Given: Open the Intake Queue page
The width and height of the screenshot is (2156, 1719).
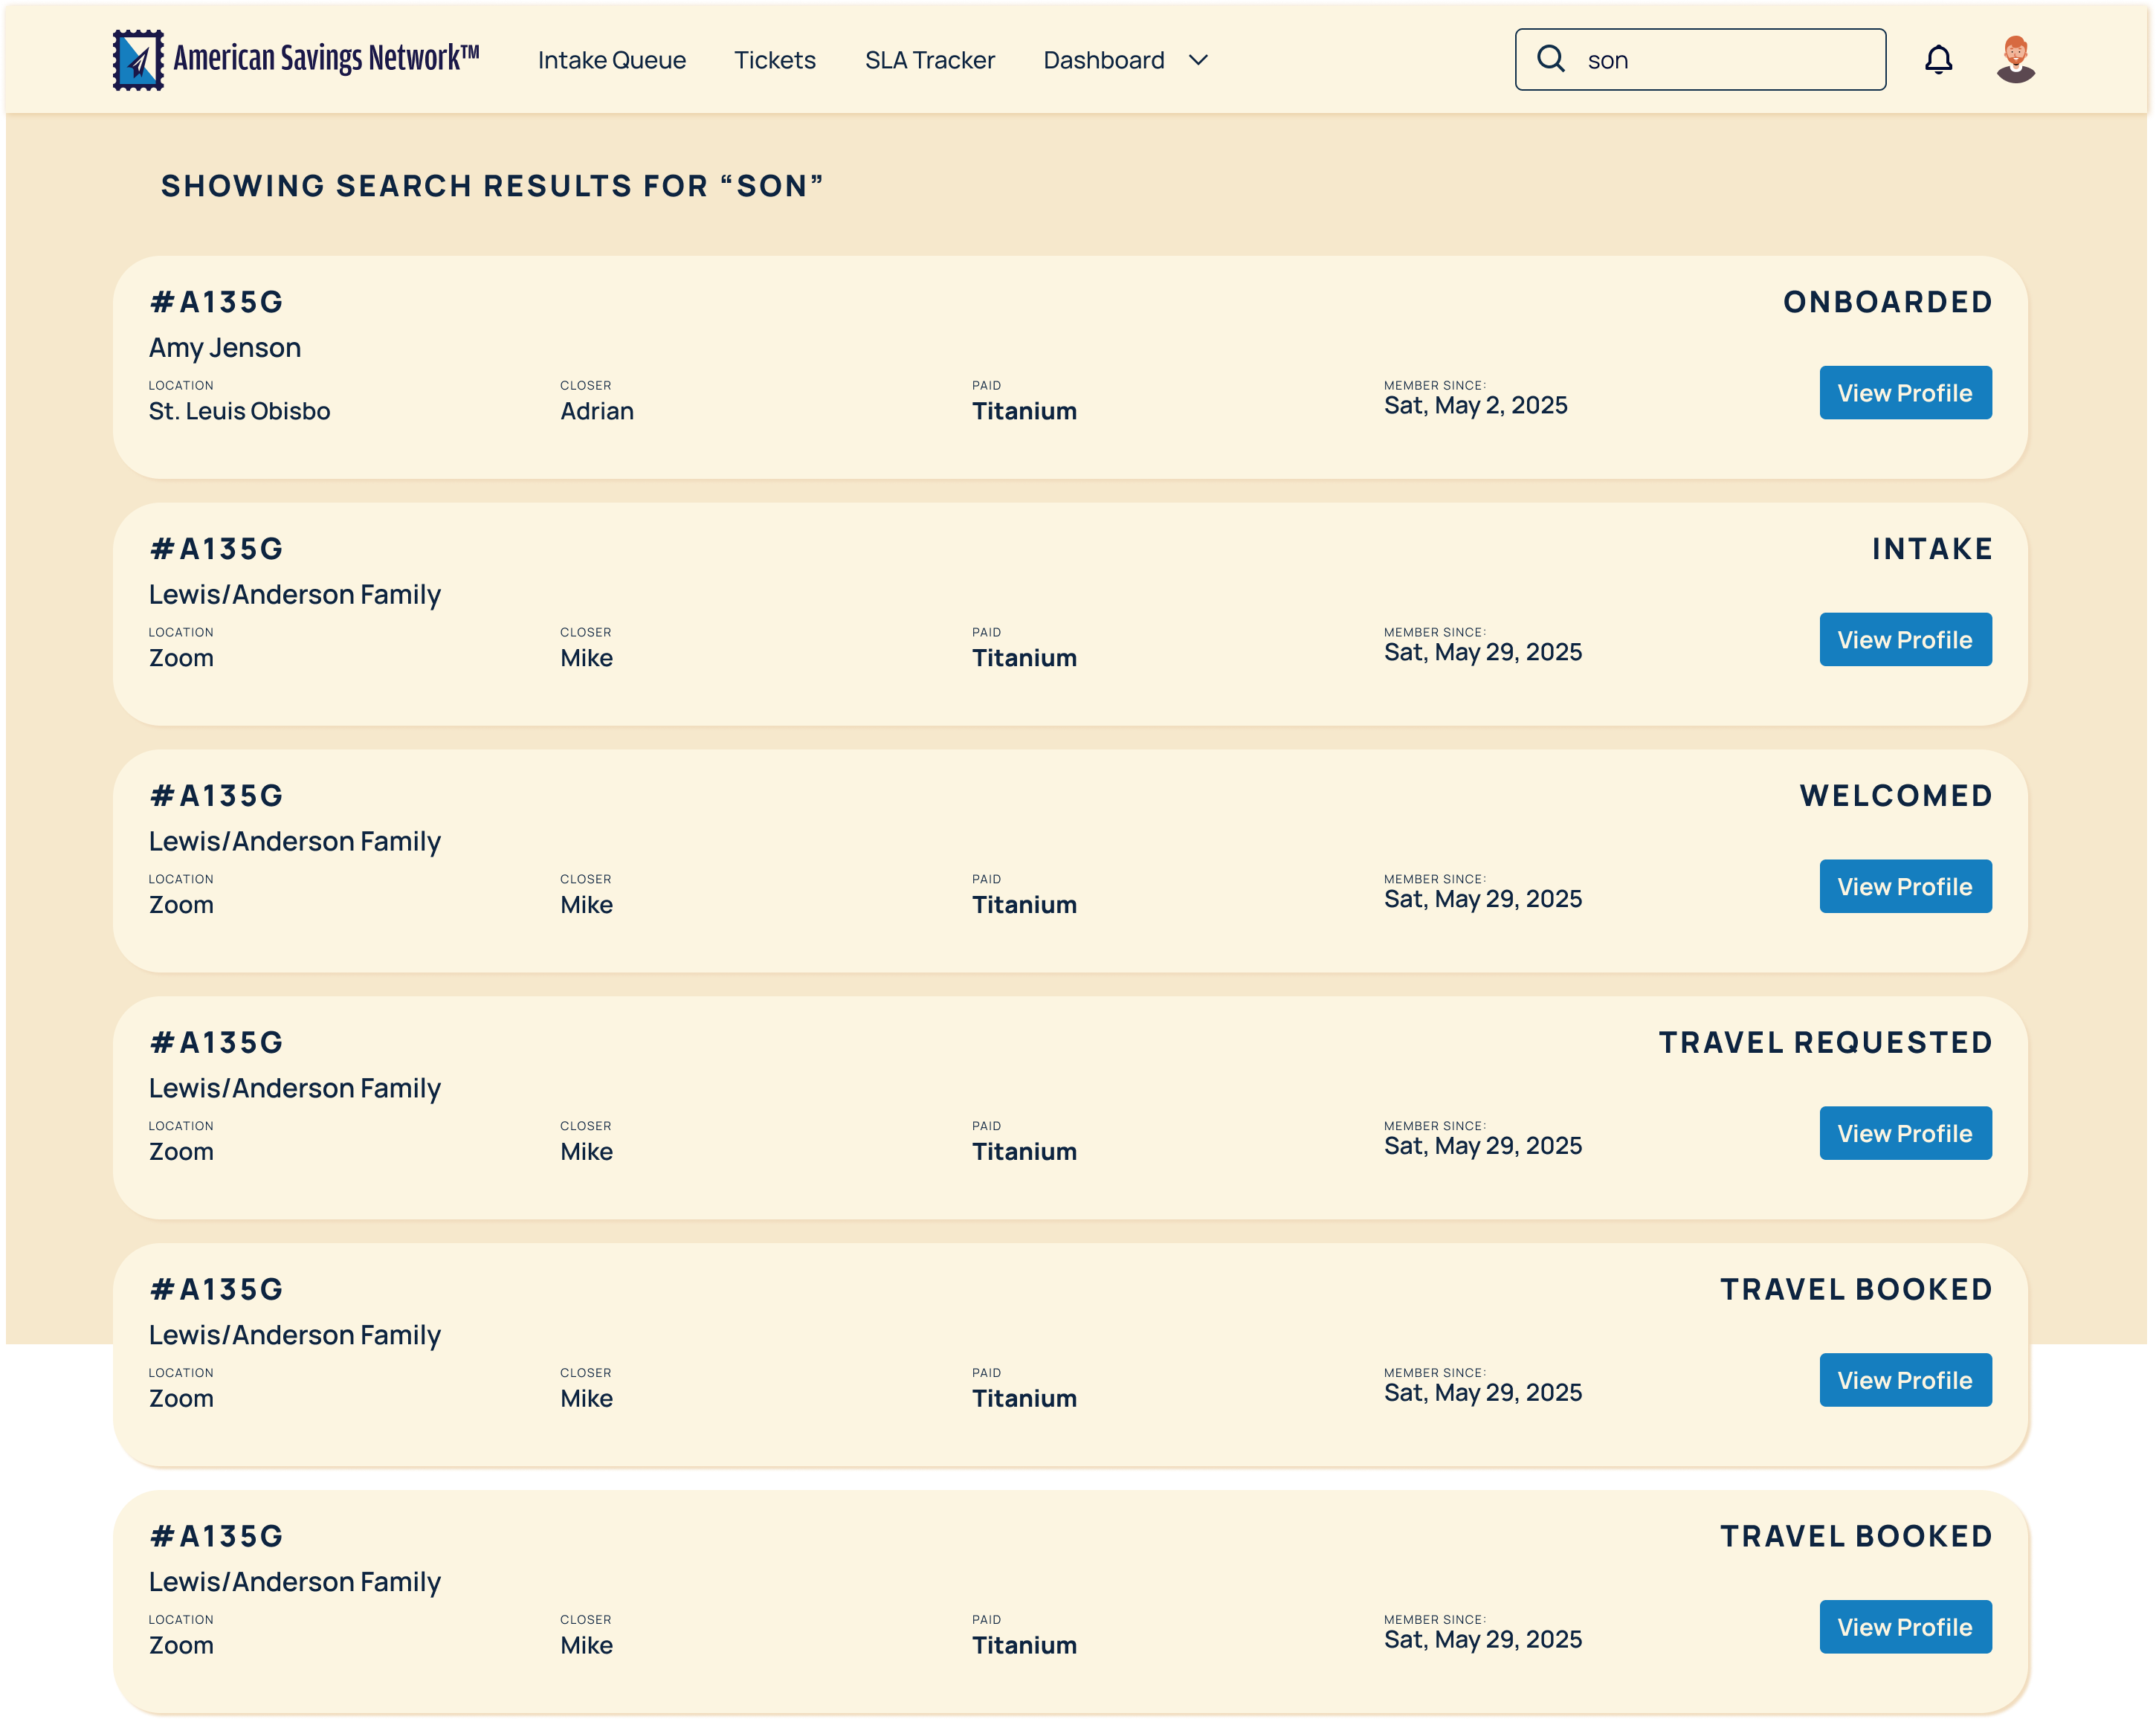Looking at the screenshot, I should tap(611, 60).
